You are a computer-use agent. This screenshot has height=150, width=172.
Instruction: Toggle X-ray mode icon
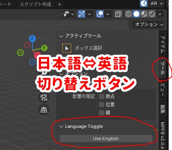118,14
